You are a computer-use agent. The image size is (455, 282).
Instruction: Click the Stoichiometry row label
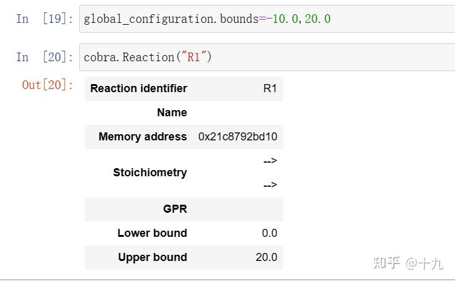[x=150, y=173]
